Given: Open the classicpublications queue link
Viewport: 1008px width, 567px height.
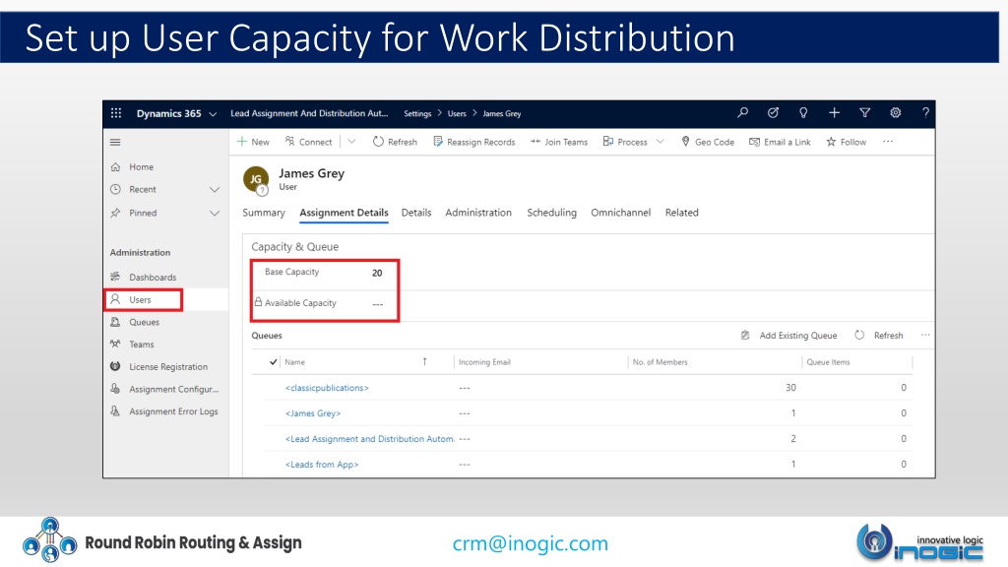Looking at the screenshot, I should [x=327, y=388].
